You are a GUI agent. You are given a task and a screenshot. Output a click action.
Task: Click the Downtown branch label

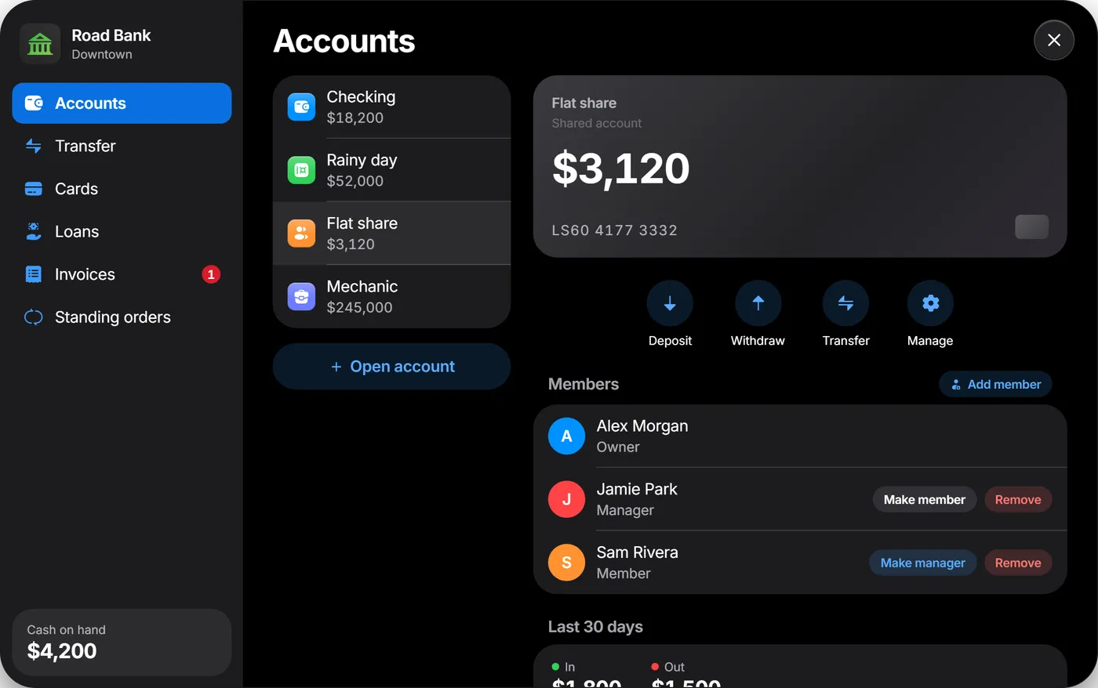pos(102,55)
